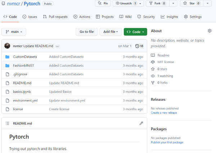This screenshot has height=153, width=216.
Task: Expand the Fork dropdown arrow
Action: [173, 4]
